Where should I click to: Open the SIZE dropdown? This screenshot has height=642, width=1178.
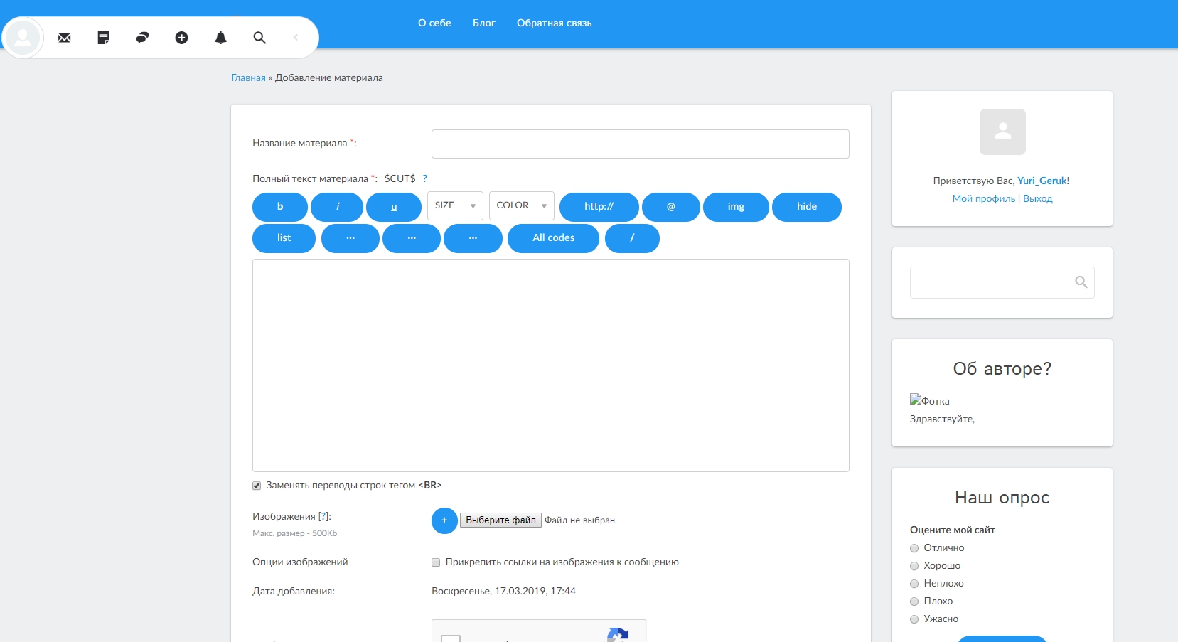[x=455, y=205]
